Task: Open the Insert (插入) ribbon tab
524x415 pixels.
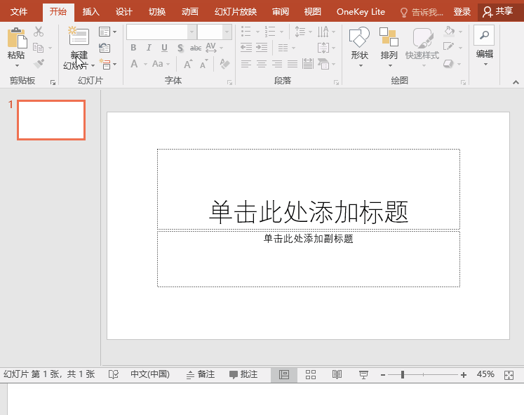Action: (x=91, y=12)
